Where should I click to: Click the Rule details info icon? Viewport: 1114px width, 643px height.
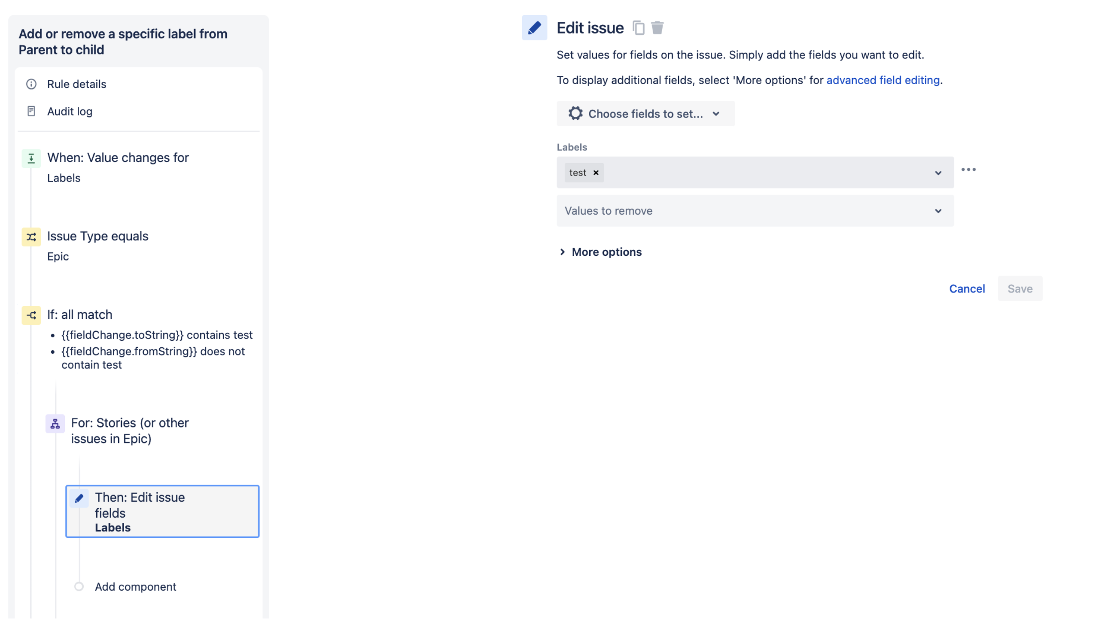tap(31, 84)
